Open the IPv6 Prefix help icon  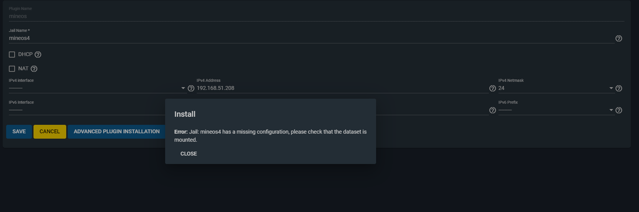[x=619, y=110]
